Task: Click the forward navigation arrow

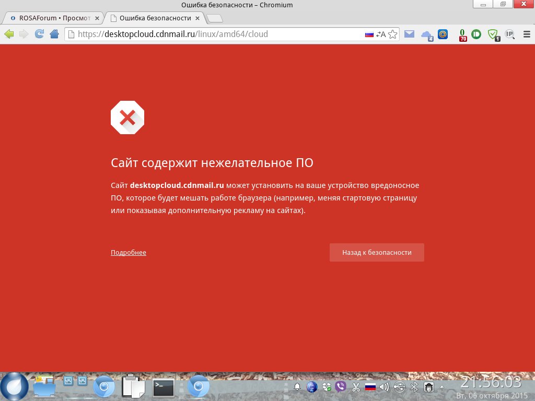Action: click(x=24, y=34)
